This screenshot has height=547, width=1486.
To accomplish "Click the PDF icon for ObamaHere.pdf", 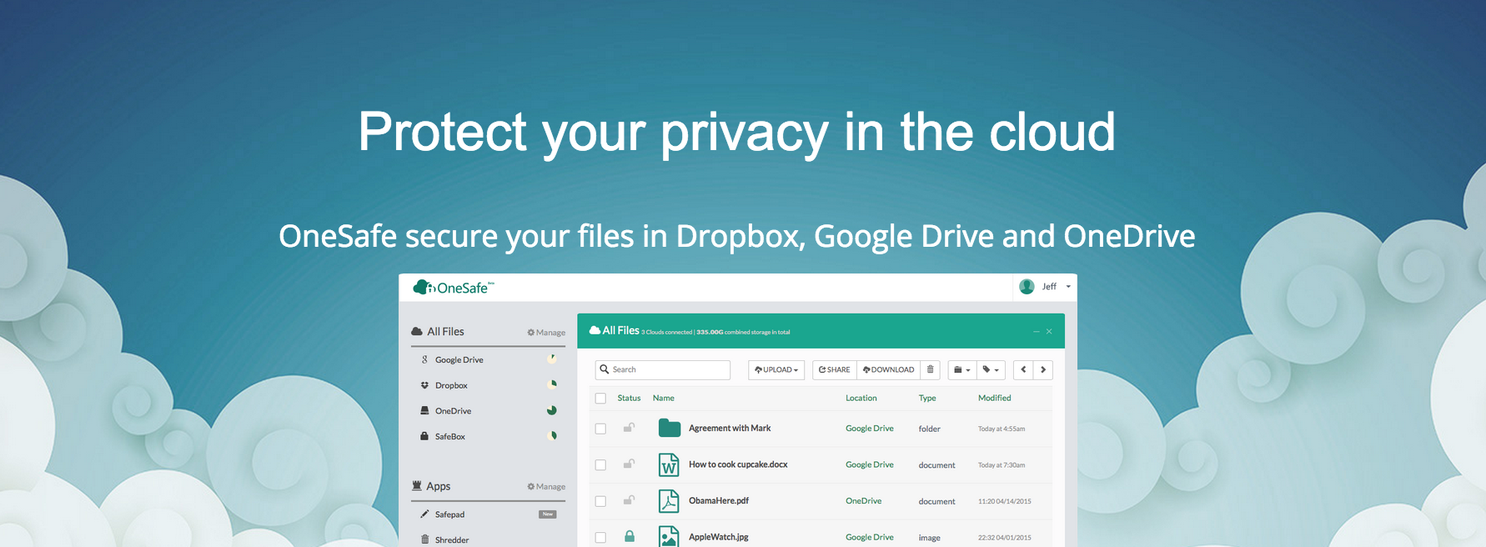I will [669, 501].
